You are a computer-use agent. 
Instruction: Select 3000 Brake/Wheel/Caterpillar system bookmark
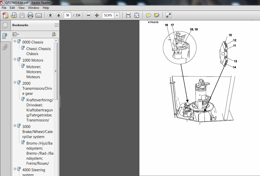[37, 132]
